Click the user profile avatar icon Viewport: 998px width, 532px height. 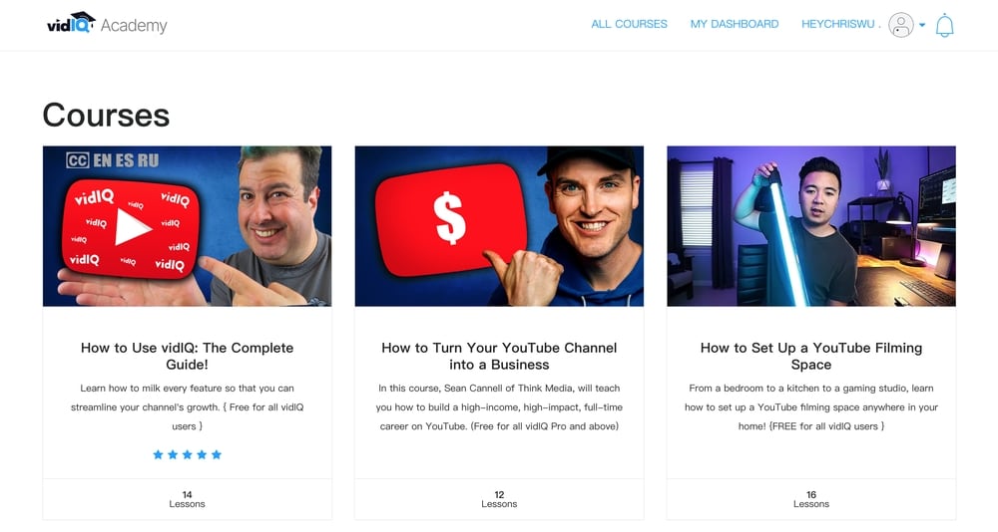[x=900, y=25]
